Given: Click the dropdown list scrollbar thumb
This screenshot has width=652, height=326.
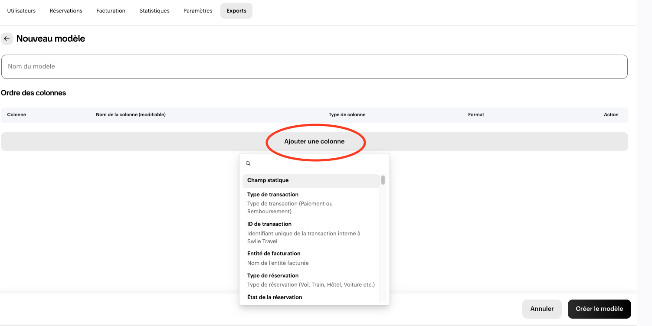Looking at the screenshot, I should pyautogui.click(x=383, y=180).
